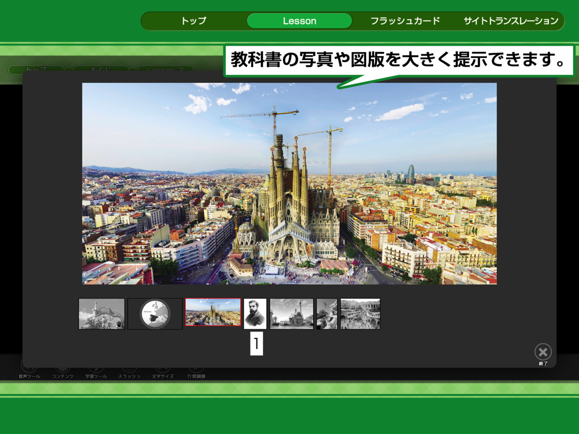Switch to the フラッシュカード tab
The height and width of the screenshot is (434, 579).
(x=405, y=21)
